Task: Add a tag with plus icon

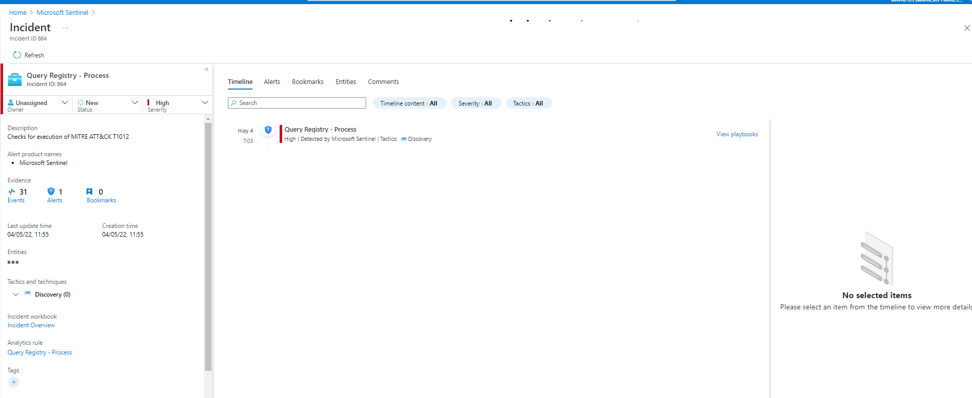Action: [14, 382]
